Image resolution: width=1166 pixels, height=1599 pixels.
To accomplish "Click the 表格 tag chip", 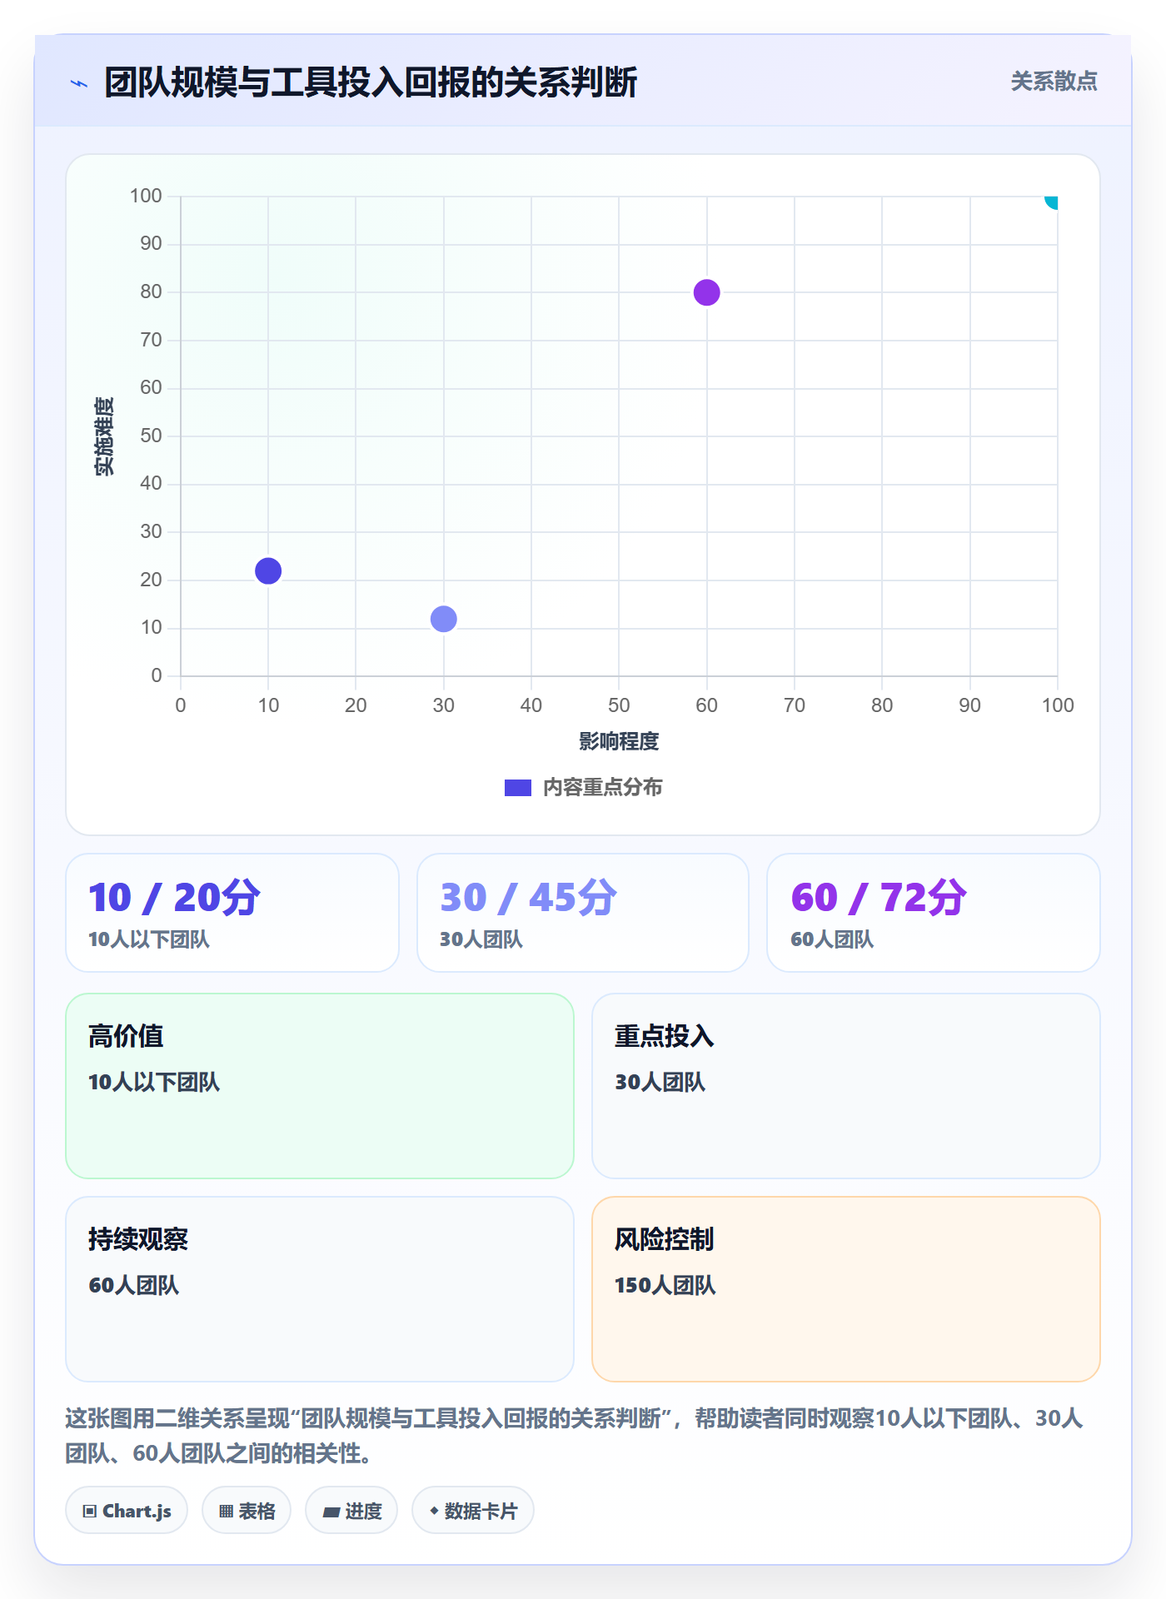I will click(x=247, y=1511).
